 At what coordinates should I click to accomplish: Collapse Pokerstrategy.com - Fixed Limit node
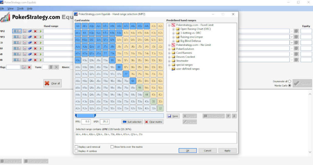tap(169, 25)
